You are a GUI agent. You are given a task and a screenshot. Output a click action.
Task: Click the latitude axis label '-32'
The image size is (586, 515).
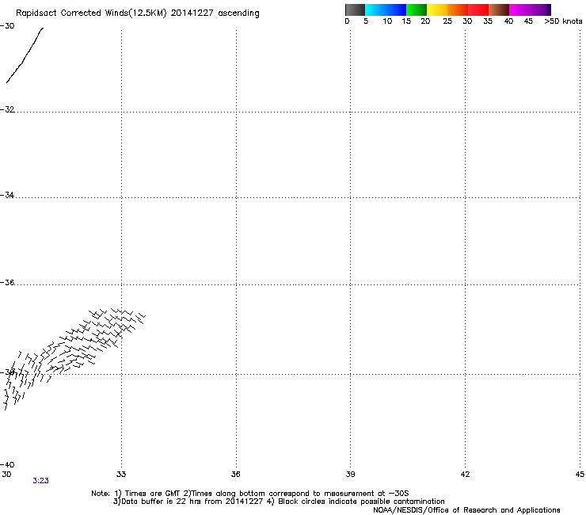pos(7,109)
